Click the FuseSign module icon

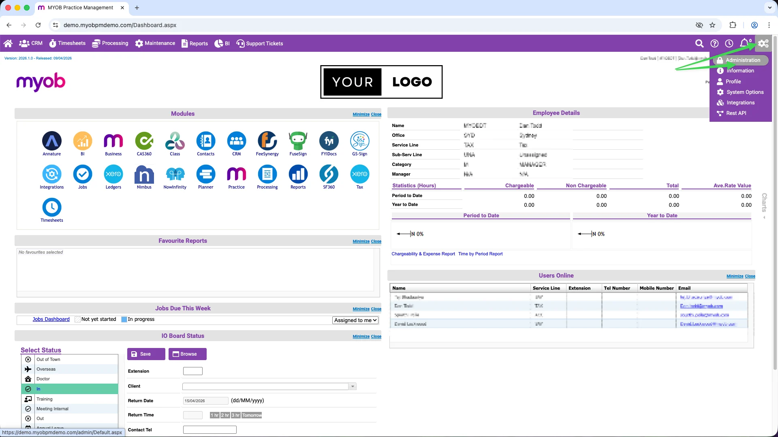tap(298, 141)
